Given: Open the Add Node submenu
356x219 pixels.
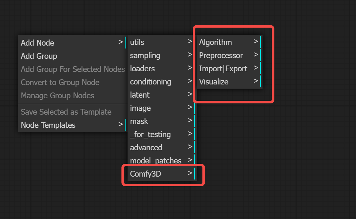Looking at the screenshot, I should click(x=72, y=43).
